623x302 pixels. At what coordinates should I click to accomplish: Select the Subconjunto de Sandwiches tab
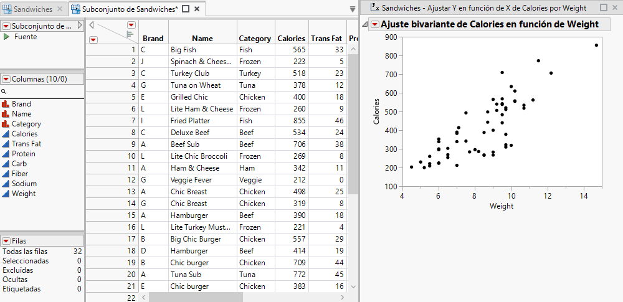point(130,9)
